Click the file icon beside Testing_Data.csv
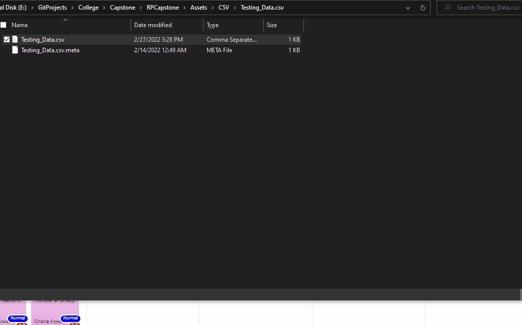This screenshot has height=325, width=522. pos(15,39)
